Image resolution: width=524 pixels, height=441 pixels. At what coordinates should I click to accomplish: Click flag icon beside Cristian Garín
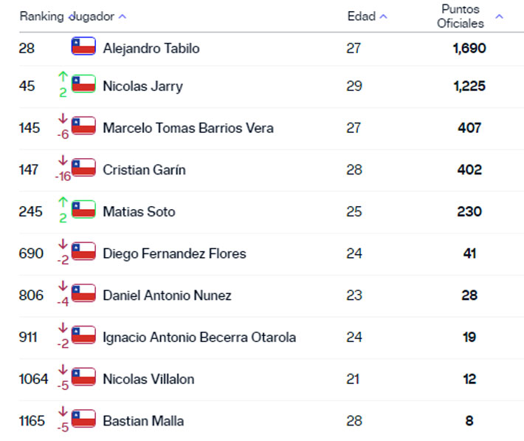pyautogui.click(x=83, y=168)
